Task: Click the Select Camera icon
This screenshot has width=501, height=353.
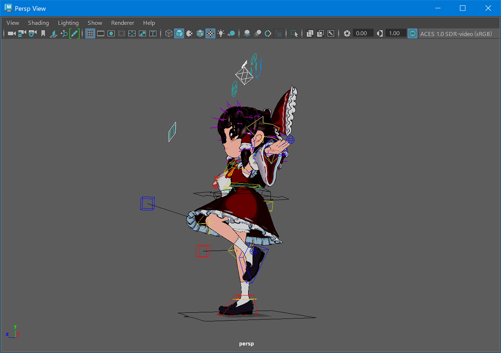Action: coord(12,33)
